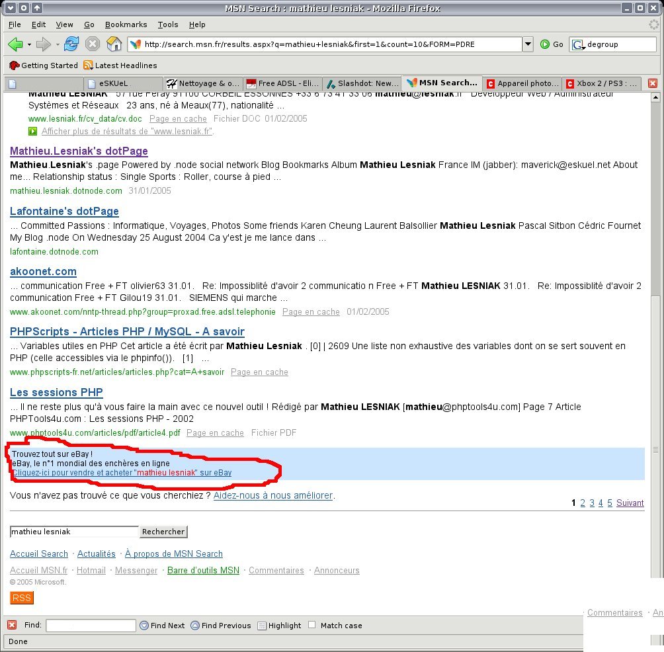Click the green Go button
664x652 pixels.
coord(552,44)
